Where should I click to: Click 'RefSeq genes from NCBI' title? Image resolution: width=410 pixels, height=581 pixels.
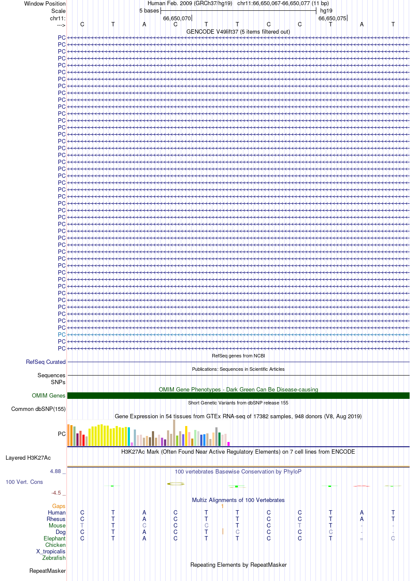(x=238, y=356)
